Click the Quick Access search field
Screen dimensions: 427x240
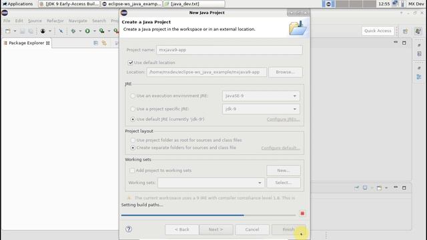click(x=378, y=31)
